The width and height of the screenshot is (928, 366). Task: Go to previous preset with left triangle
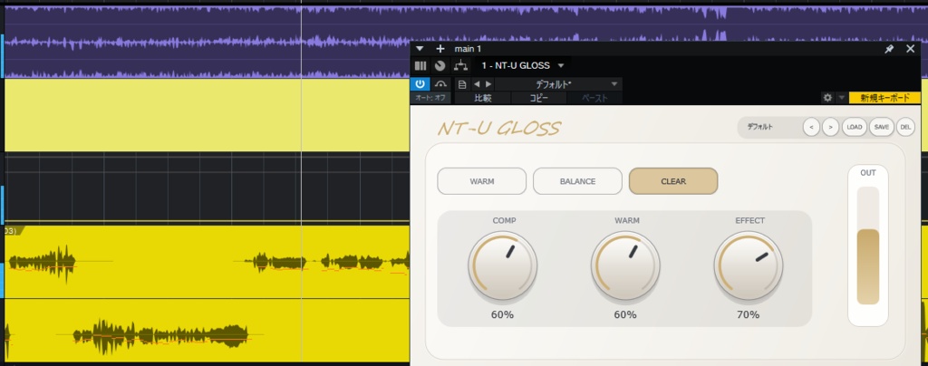pyautogui.click(x=477, y=84)
